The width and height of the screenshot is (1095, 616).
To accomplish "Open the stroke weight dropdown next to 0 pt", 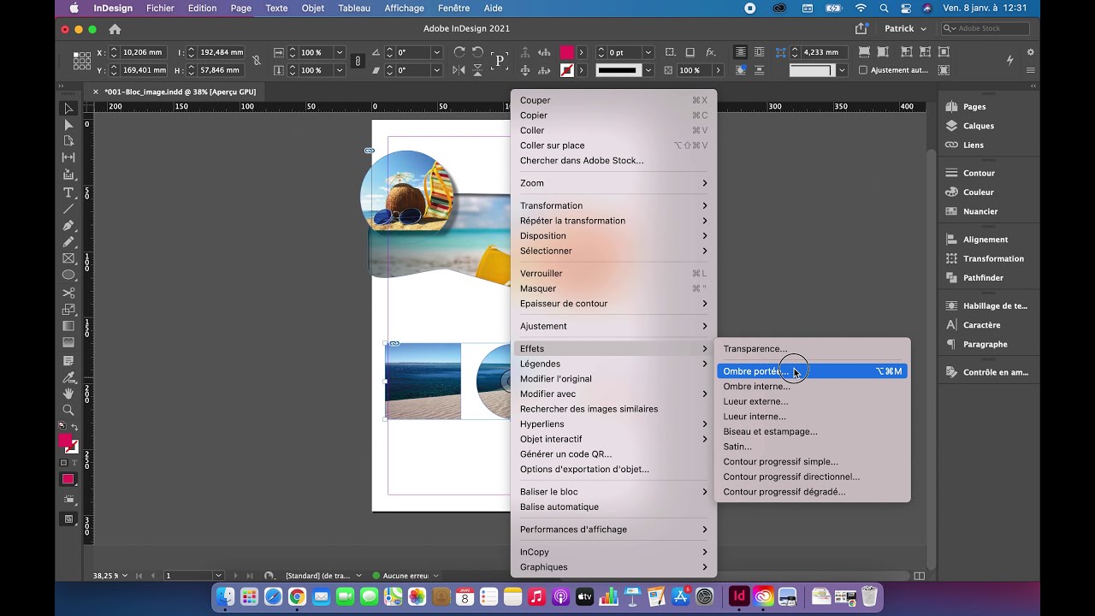I will [648, 53].
